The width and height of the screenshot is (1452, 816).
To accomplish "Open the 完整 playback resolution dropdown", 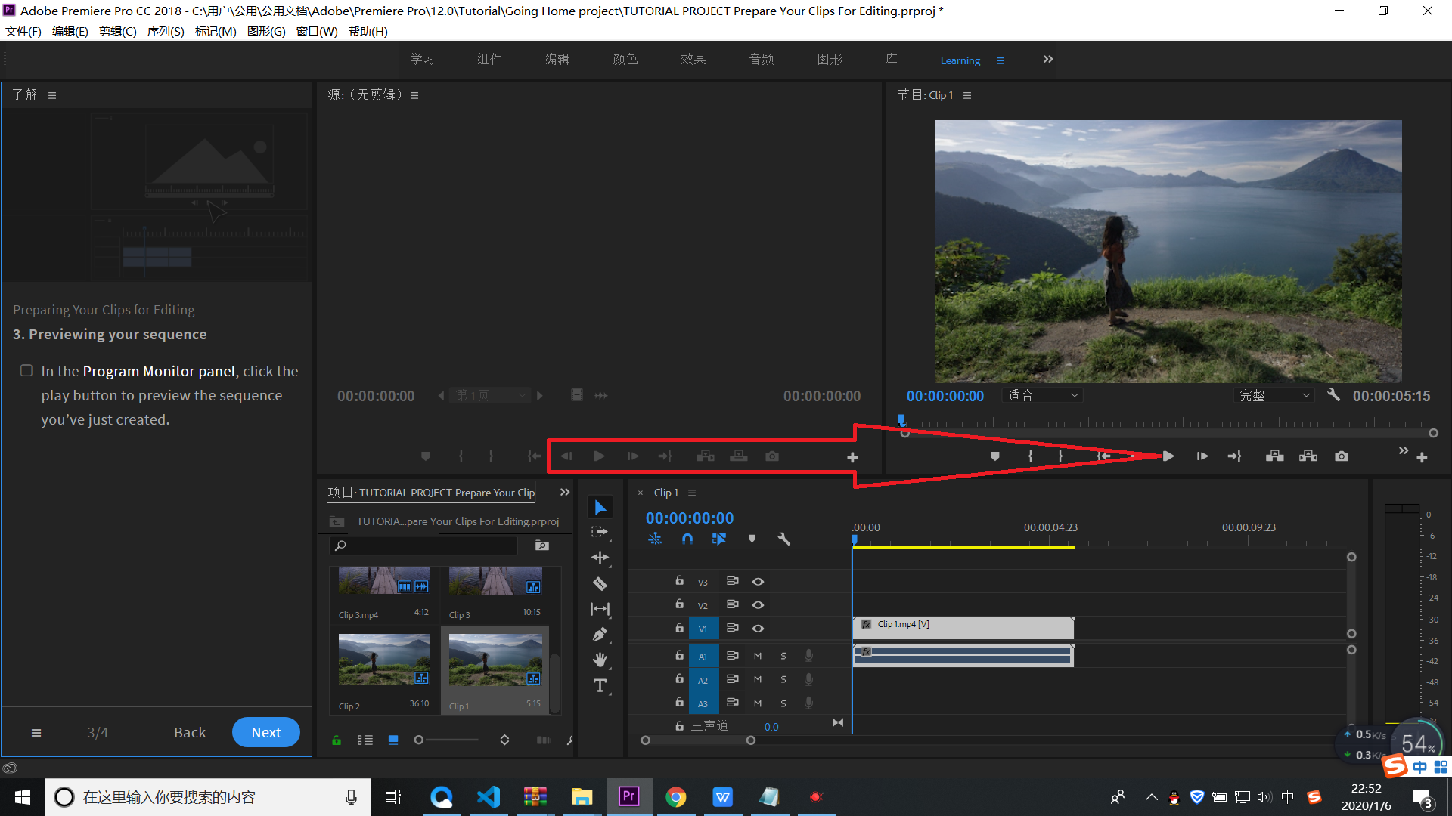I will tap(1274, 395).
